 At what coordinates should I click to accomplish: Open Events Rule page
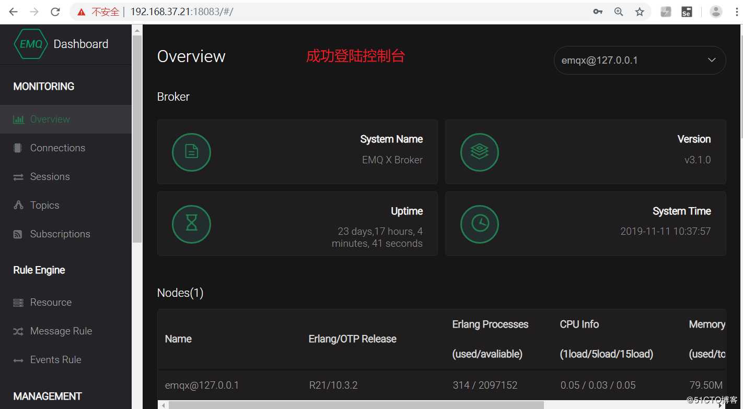tap(66, 360)
